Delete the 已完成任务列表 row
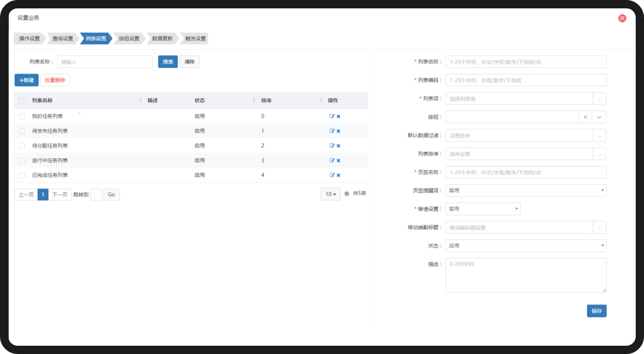This screenshot has width=644, height=354. tap(339, 175)
